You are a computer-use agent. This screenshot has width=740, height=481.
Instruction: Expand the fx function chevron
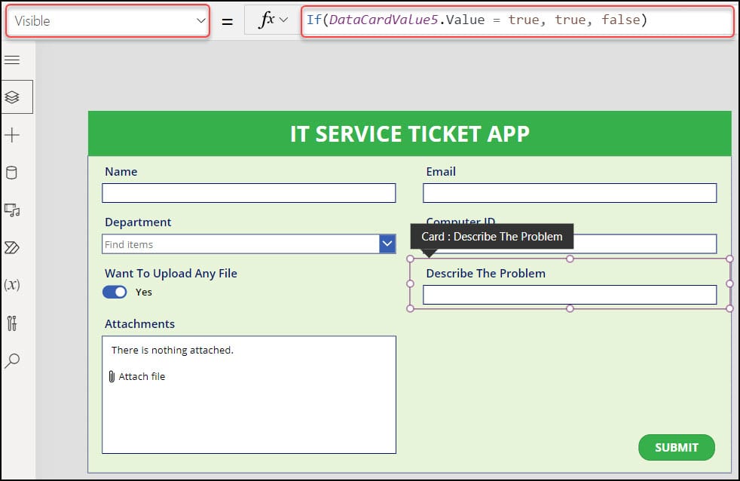pos(283,20)
